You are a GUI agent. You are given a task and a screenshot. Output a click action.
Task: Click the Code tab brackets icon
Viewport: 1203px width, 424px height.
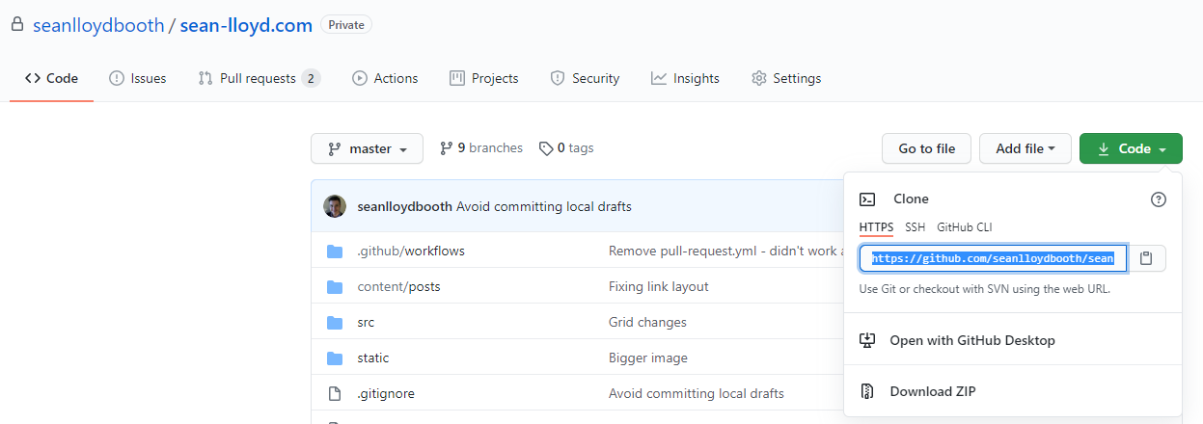33,78
